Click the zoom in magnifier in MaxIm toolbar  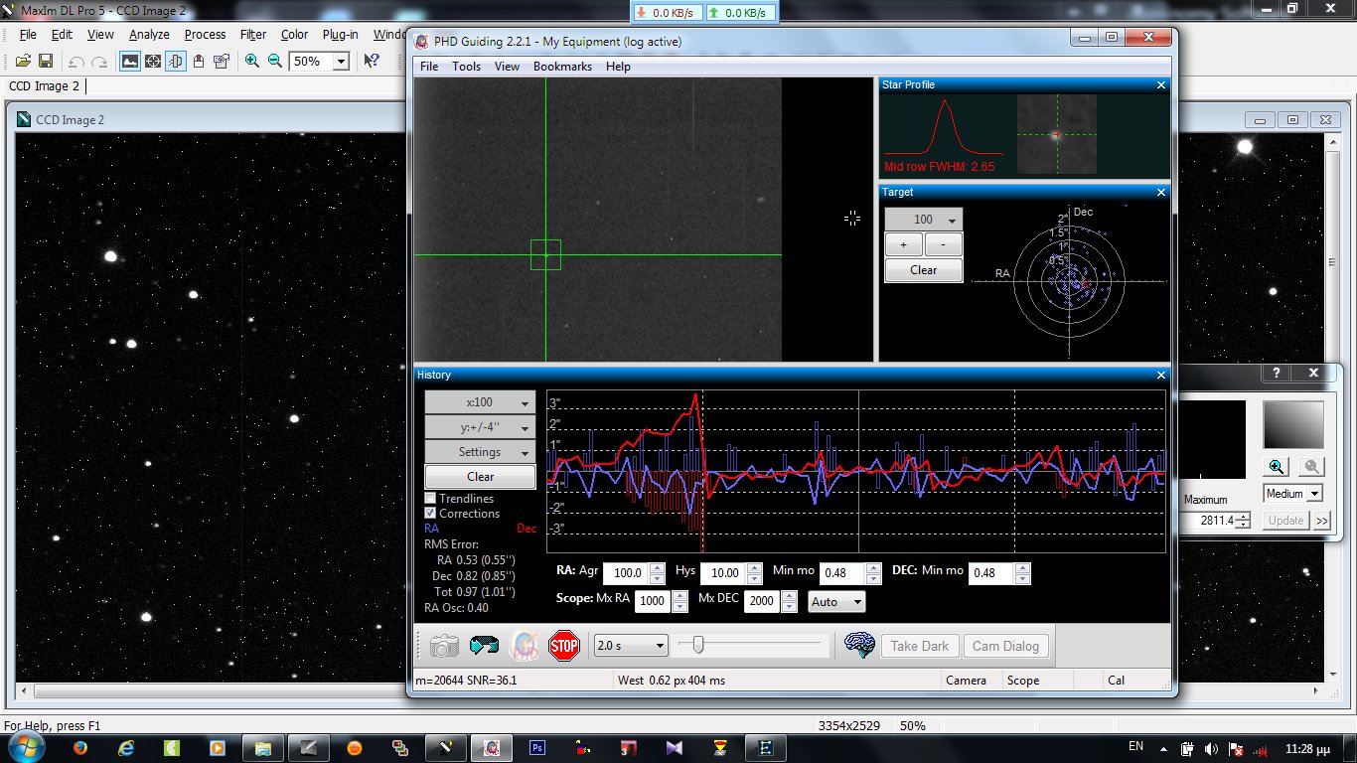coord(252,61)
